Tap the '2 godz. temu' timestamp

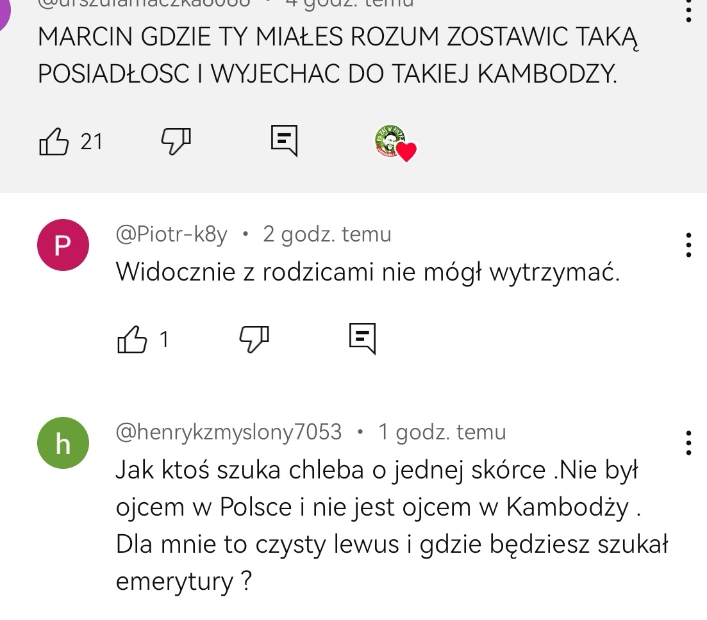pyautogui.click(x=327, y=235)
